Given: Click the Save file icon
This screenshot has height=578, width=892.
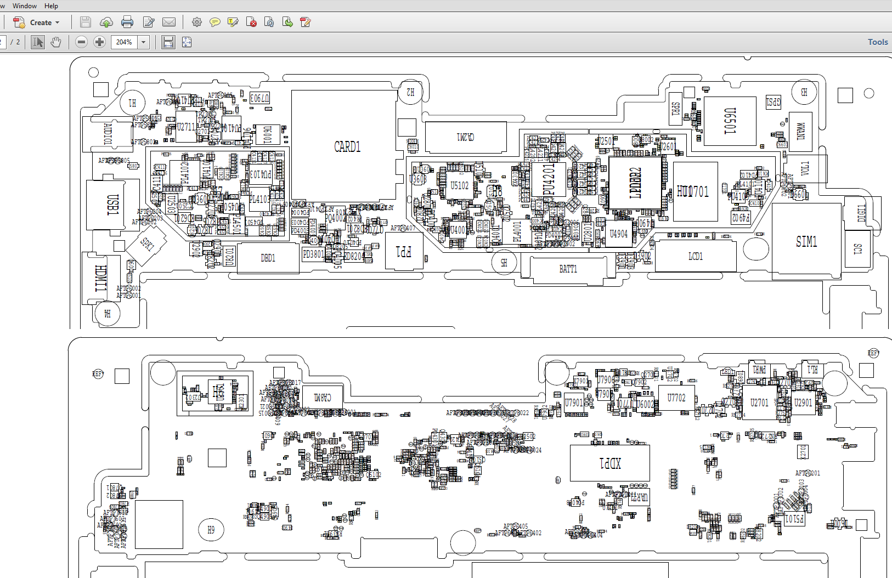Looking at the screenshot, I should point(85,22).
